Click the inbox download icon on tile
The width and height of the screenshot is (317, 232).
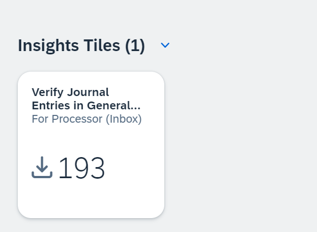(x=42, y=167)
